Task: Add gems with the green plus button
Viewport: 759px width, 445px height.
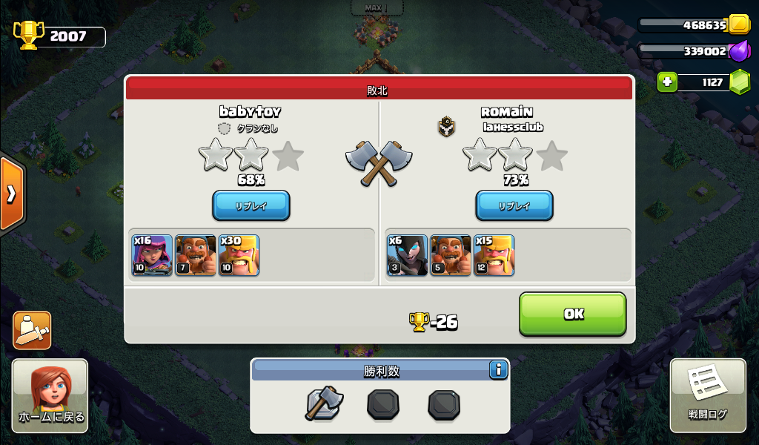Action: (667, 82)
